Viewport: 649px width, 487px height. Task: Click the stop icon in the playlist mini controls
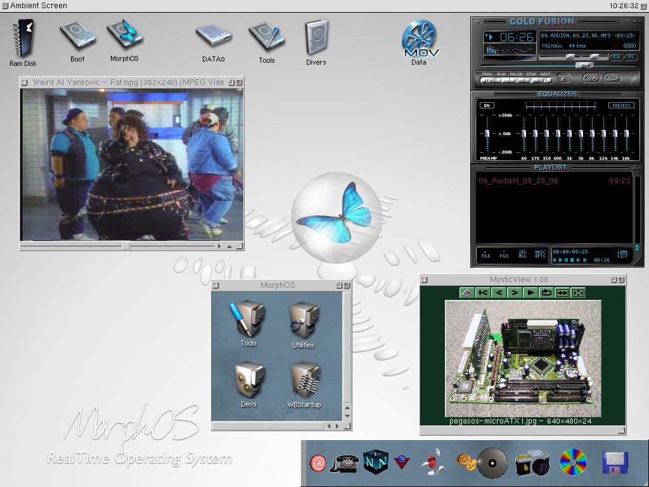pyautogui.click(x=572, y=260)
